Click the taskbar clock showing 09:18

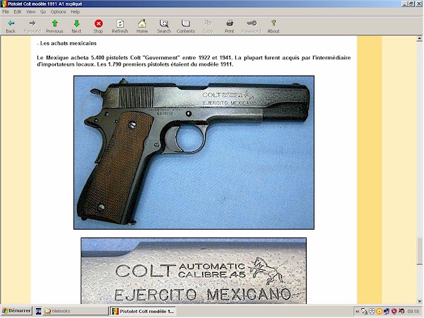pos(413,312)
